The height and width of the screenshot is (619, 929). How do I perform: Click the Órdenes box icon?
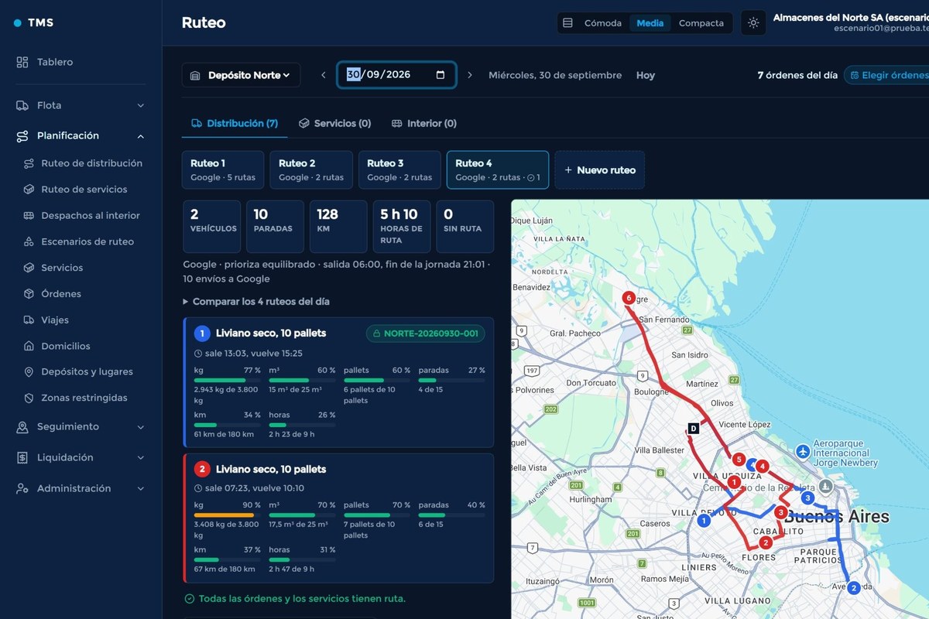tap(29, 294)
